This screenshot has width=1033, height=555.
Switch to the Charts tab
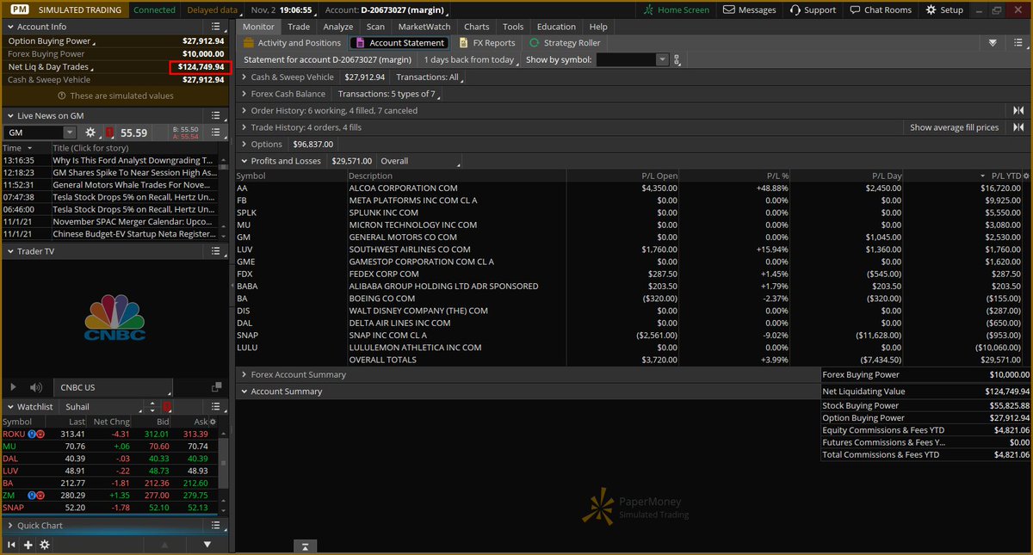pos(476,27)
